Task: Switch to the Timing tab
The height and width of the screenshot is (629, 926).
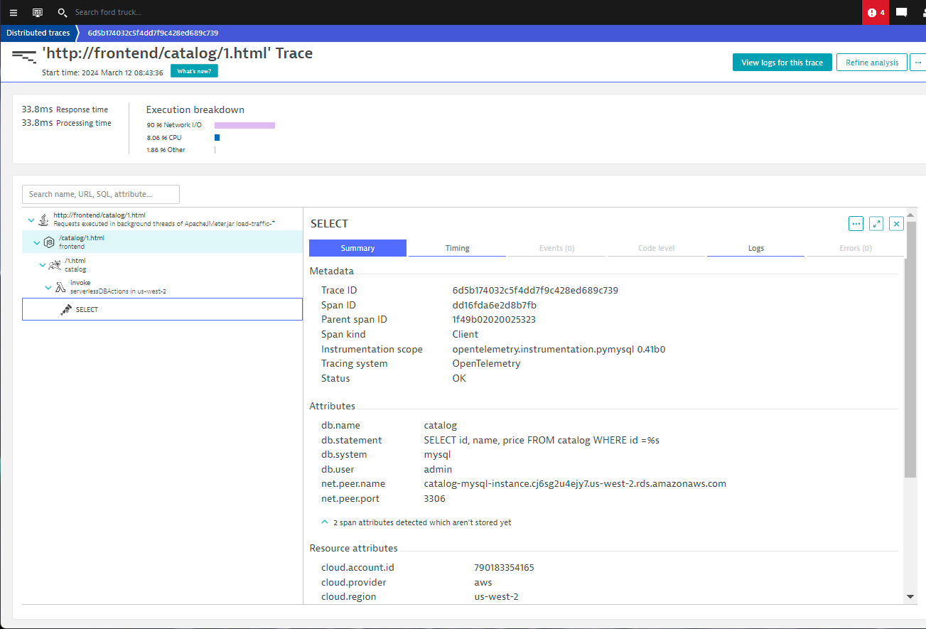Action: 457,248
